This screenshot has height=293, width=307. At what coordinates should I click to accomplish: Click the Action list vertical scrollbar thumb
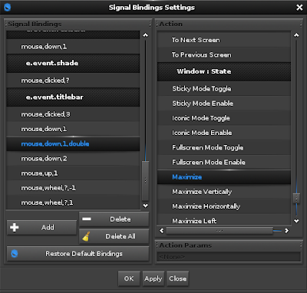point(296,198)
